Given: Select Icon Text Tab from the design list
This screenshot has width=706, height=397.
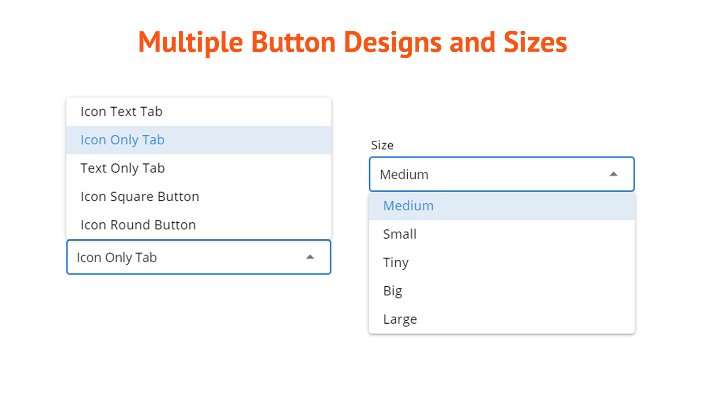Looking at the screenshot, I should point(122,111).
